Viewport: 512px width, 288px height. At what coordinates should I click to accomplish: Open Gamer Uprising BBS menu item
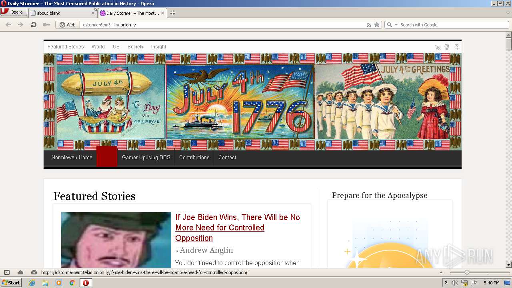point(146,158)
